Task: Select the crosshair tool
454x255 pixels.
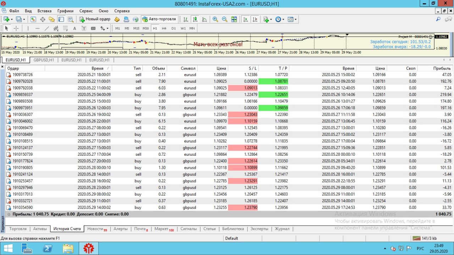Action: [x=16, y=28]
